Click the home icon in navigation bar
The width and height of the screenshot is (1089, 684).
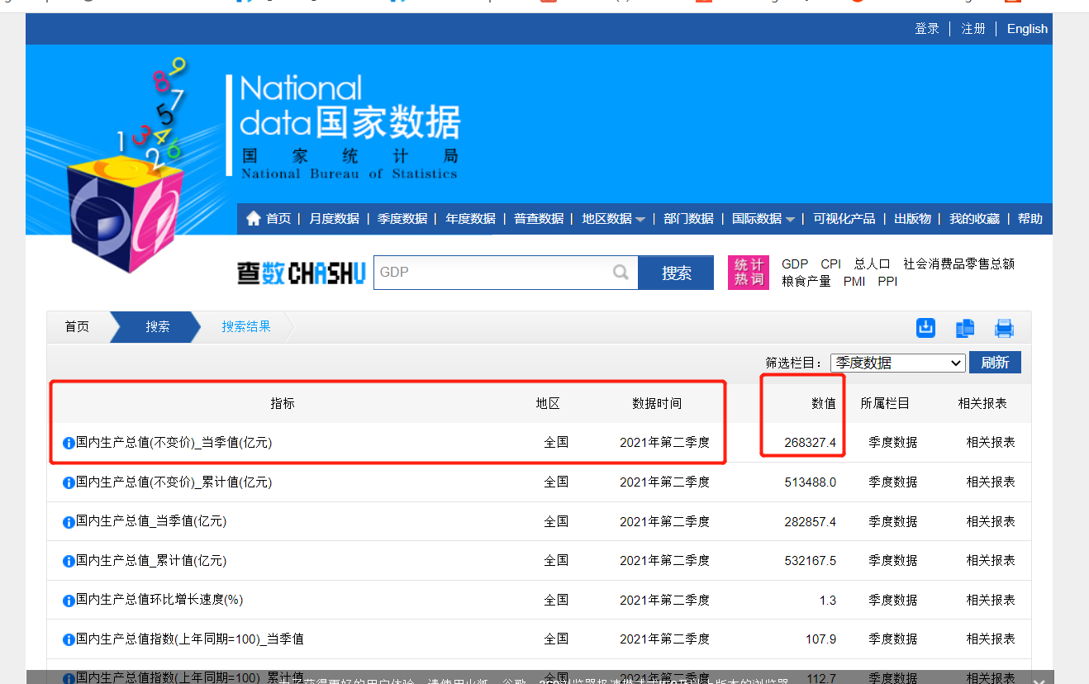coord(254,219)
